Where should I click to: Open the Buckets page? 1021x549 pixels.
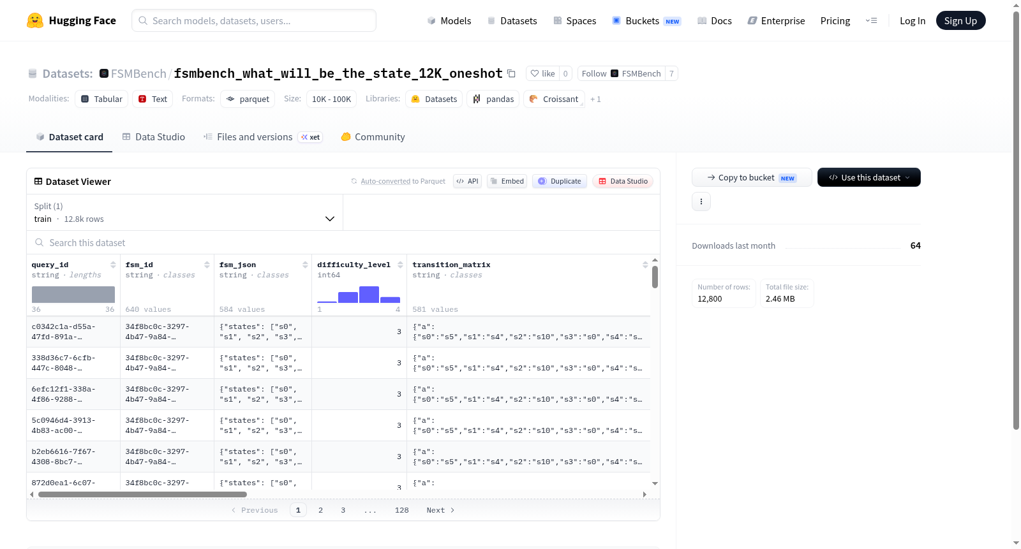(646, 20)
